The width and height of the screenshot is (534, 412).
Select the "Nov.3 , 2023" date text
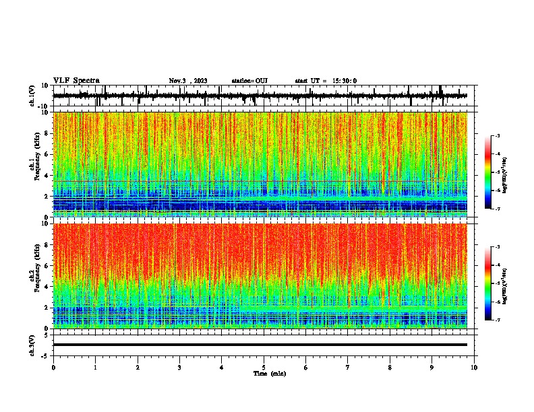[188, 81]
